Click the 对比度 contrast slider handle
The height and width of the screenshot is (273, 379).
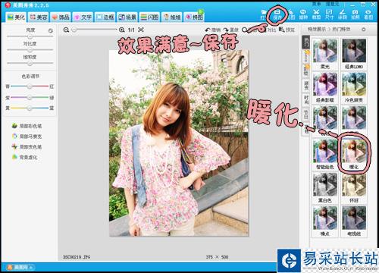tap(30, 50)
